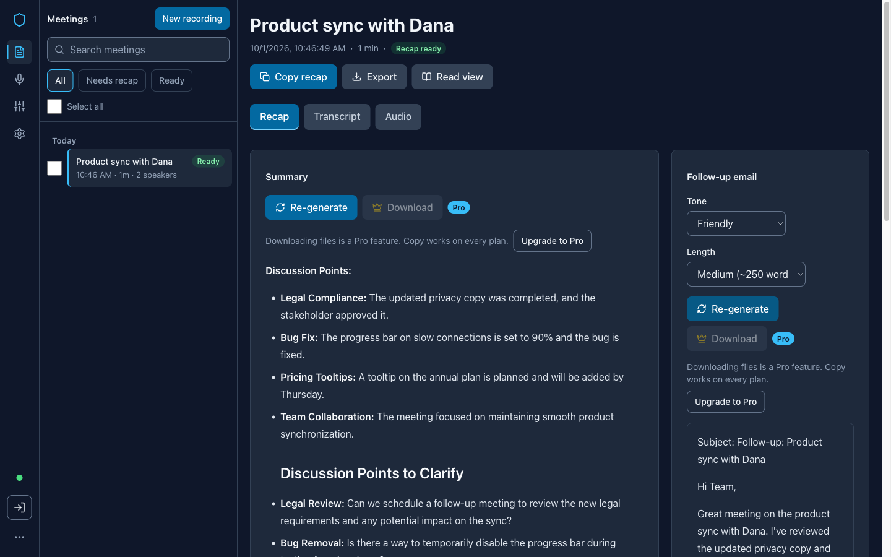The width and height of the screenshot is (891, 557).
Task: Click the Search meetings input field
Action: [138, 50]
